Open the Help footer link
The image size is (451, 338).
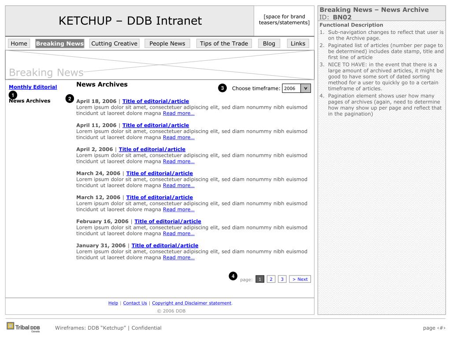113,303
